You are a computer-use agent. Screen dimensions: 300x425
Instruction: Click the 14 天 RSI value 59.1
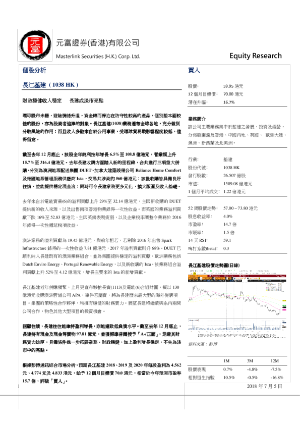[227, 240]
